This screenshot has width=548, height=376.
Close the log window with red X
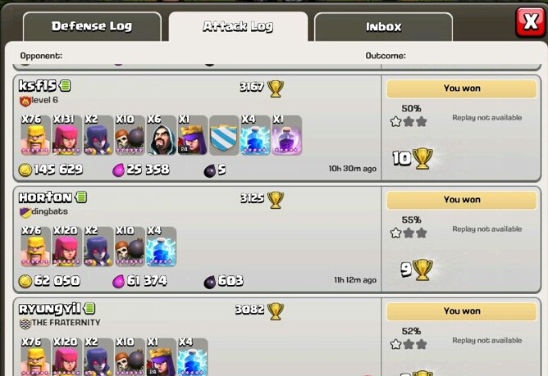531,22
